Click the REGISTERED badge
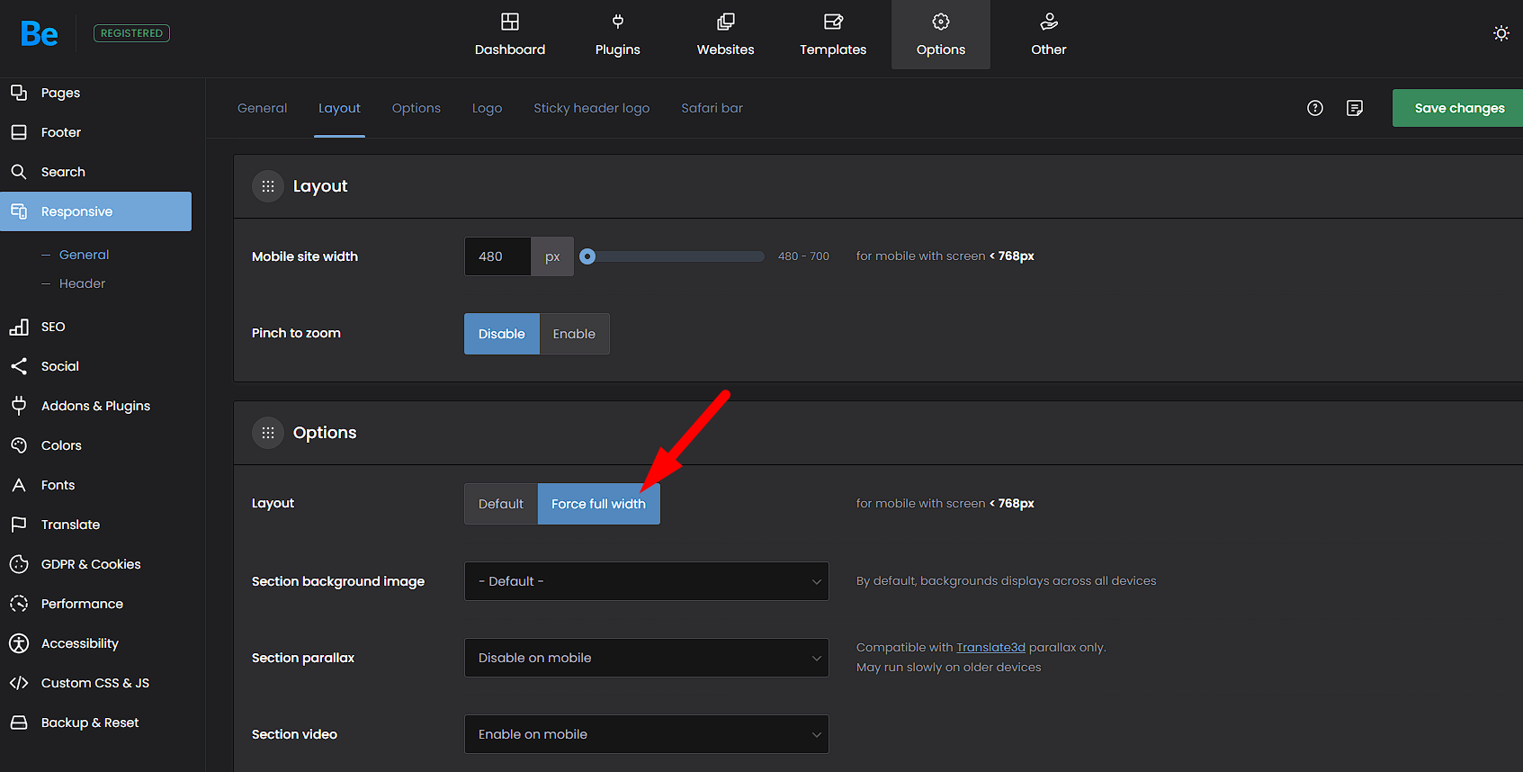The image size is (1523, 772). pyautogui.click(x=131, y=33)
